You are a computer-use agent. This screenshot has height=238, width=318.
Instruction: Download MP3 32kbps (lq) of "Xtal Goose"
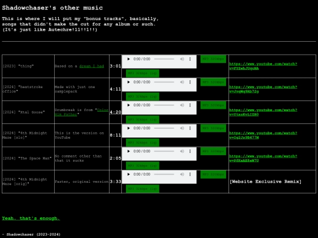[x=143, y=119]
